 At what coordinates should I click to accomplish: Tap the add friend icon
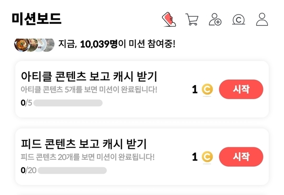(x=215, y=19)
